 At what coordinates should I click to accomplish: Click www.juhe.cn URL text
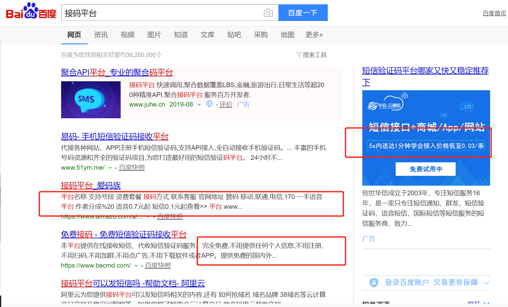(x=147, y=105)
